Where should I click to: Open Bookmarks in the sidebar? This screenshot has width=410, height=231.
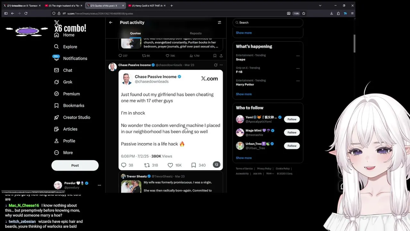coord(69,106)
